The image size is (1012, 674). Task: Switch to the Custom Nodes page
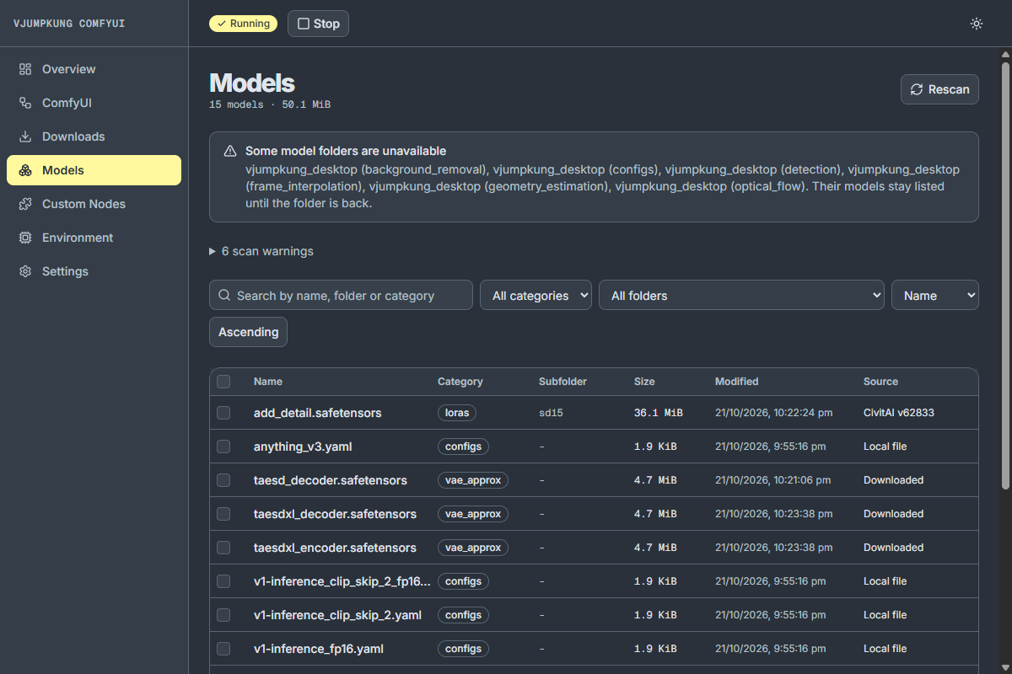coord(94,204)
